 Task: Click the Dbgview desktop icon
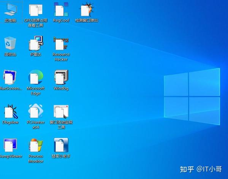click(x=11, y=111)
